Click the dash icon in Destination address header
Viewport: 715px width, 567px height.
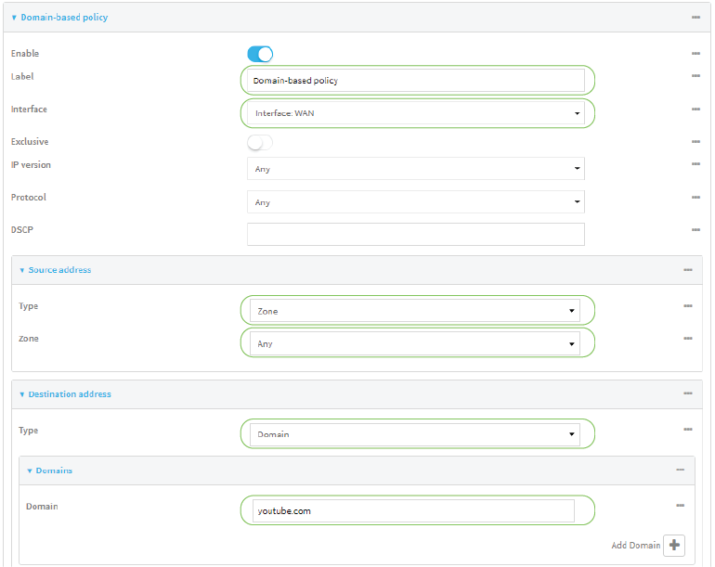pyautogui.click(x=688, y=394)
